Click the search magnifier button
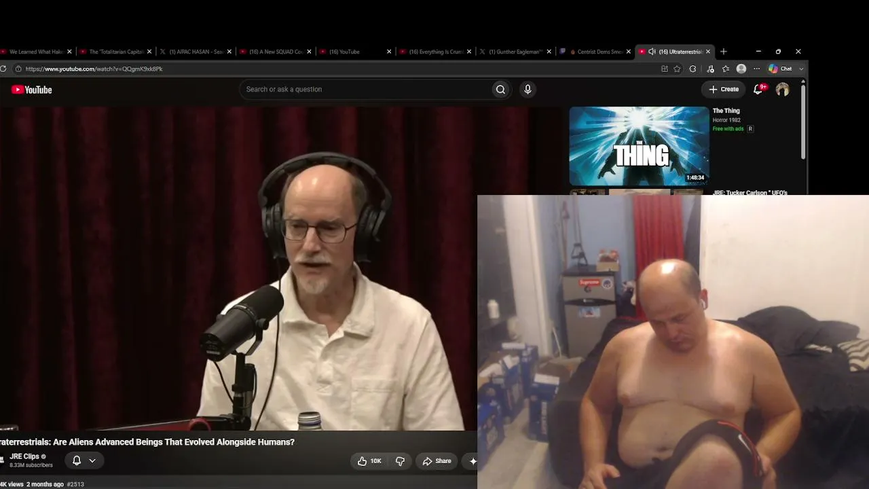This screenshot has height=489, width=869. [x=500, y=90]
